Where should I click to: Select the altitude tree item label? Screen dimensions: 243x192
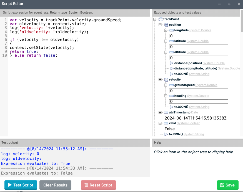tap(180, 52)
